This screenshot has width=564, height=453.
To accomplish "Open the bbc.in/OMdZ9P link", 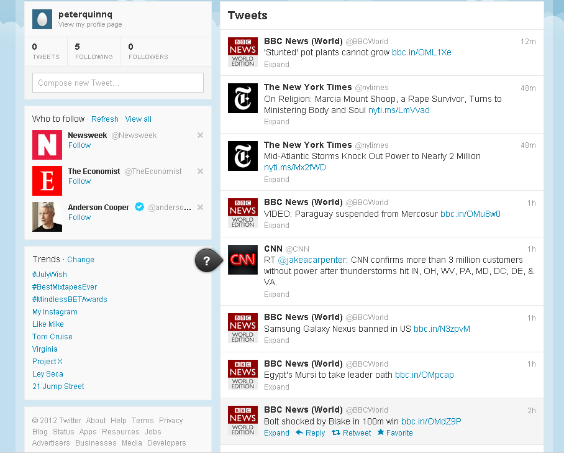I will [x=431, y=421].
